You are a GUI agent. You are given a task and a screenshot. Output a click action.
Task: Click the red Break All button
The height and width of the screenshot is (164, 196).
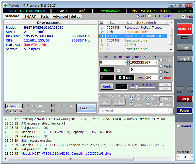185,29
